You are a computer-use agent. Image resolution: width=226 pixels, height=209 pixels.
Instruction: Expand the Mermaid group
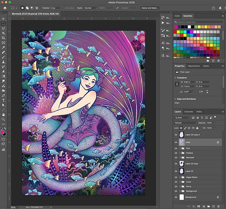180,158
